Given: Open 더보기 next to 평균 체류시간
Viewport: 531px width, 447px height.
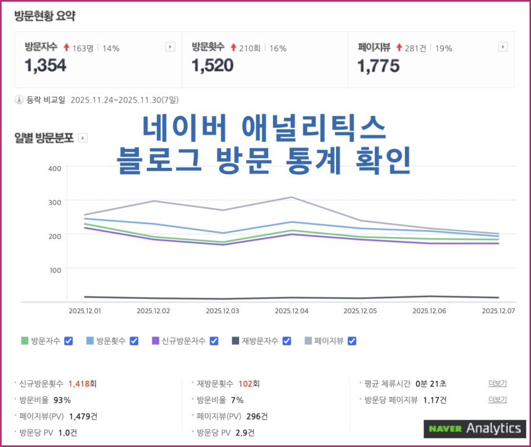Looking at the screenshot, I should (x=498, y=384).
